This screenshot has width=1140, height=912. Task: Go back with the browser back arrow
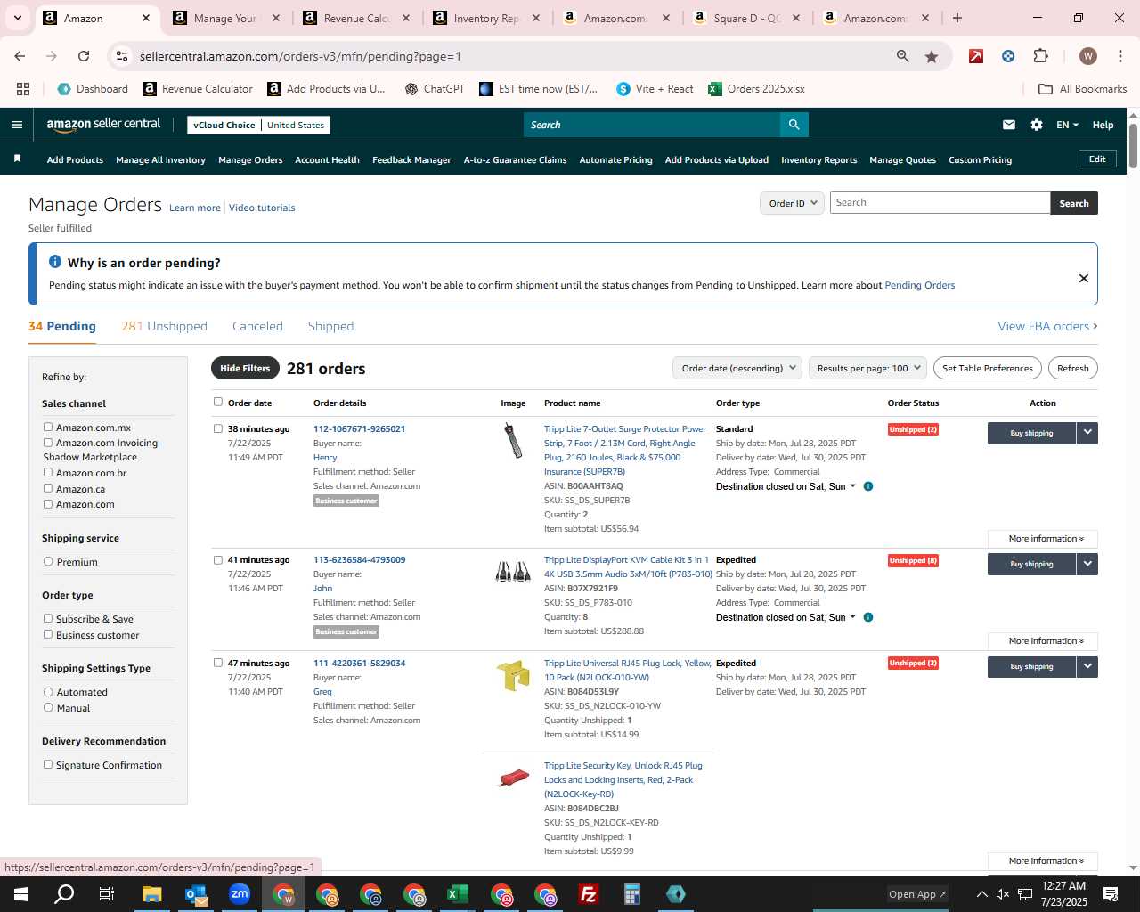coord(20,56)
